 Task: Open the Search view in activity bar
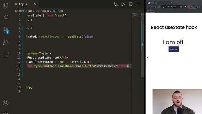6,17
